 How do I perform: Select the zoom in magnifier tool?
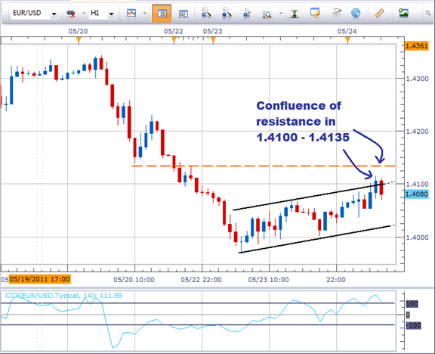click(206, 14)
